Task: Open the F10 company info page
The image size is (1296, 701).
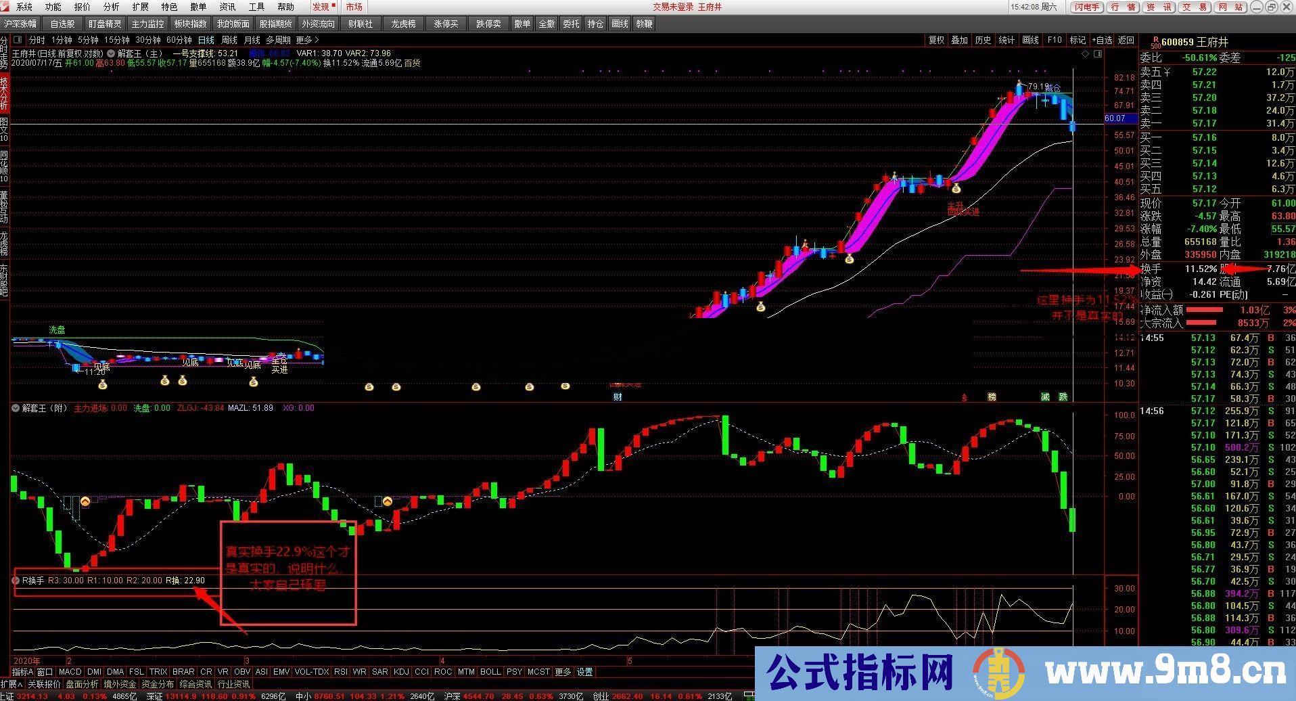Action: point(1054,40)
